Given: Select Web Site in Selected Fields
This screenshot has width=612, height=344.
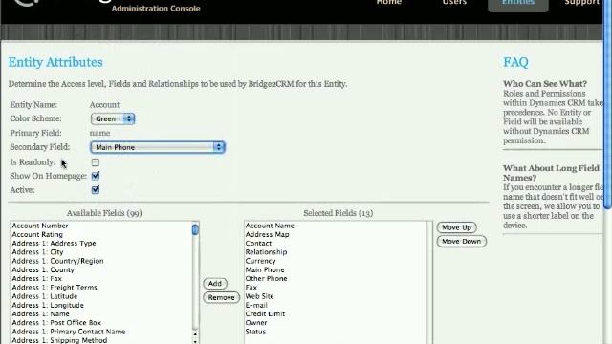Looking at the screenshot, I should 336,296.
